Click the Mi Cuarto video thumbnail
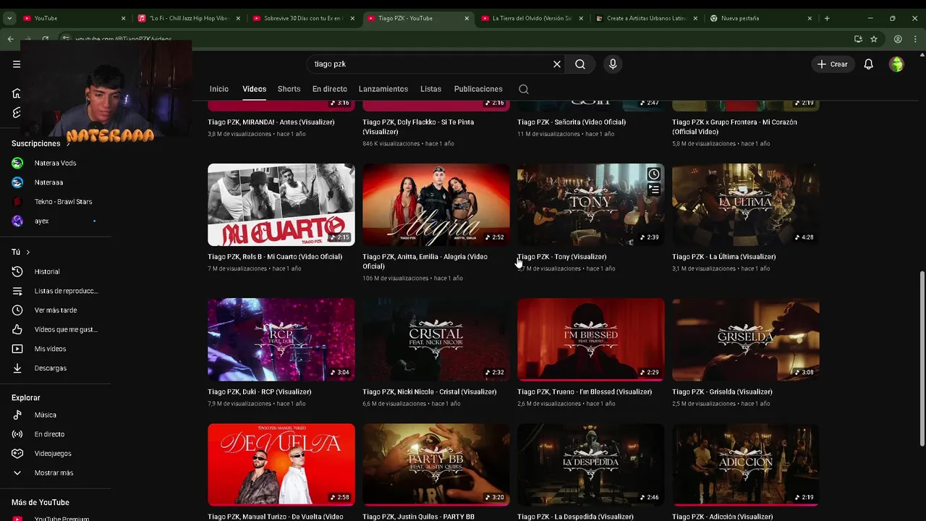The width and height of the screenshot is (926, 521). click(281, 205)
